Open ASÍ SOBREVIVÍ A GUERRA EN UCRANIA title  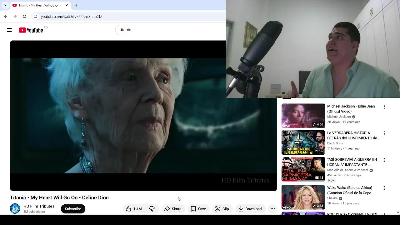tap(352, 162)
